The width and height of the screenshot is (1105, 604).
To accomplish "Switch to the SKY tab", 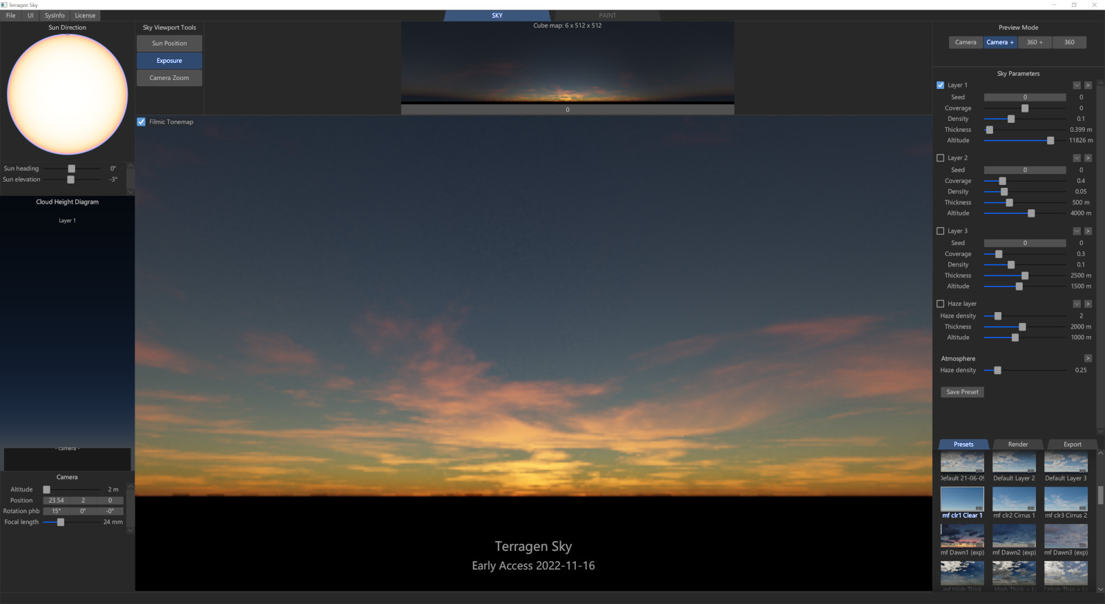I will coord(497,15).
